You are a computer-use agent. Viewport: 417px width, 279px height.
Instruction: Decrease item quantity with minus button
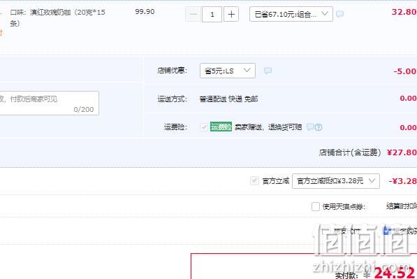click(x=193, y=14)
